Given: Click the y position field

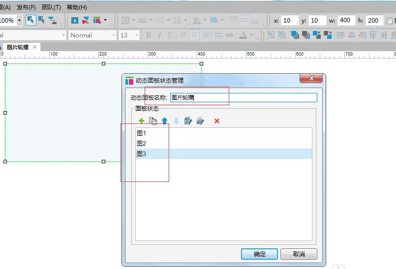Looking at the screenshot, I should (x=317, y=21).
